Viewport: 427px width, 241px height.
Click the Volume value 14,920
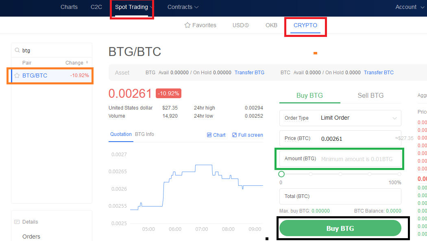(x=170, y=116)
